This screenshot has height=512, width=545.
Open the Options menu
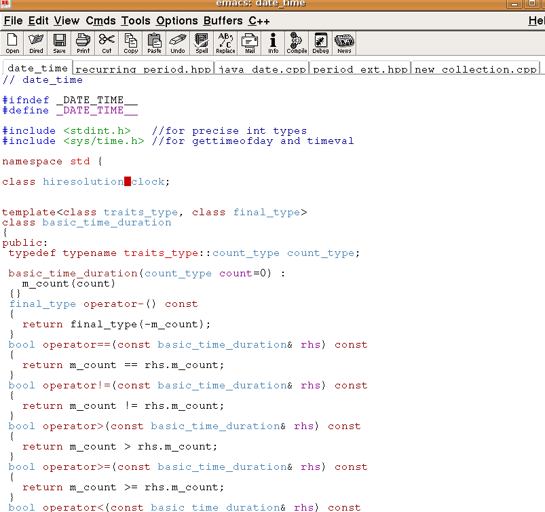click(x=176, y=21)
